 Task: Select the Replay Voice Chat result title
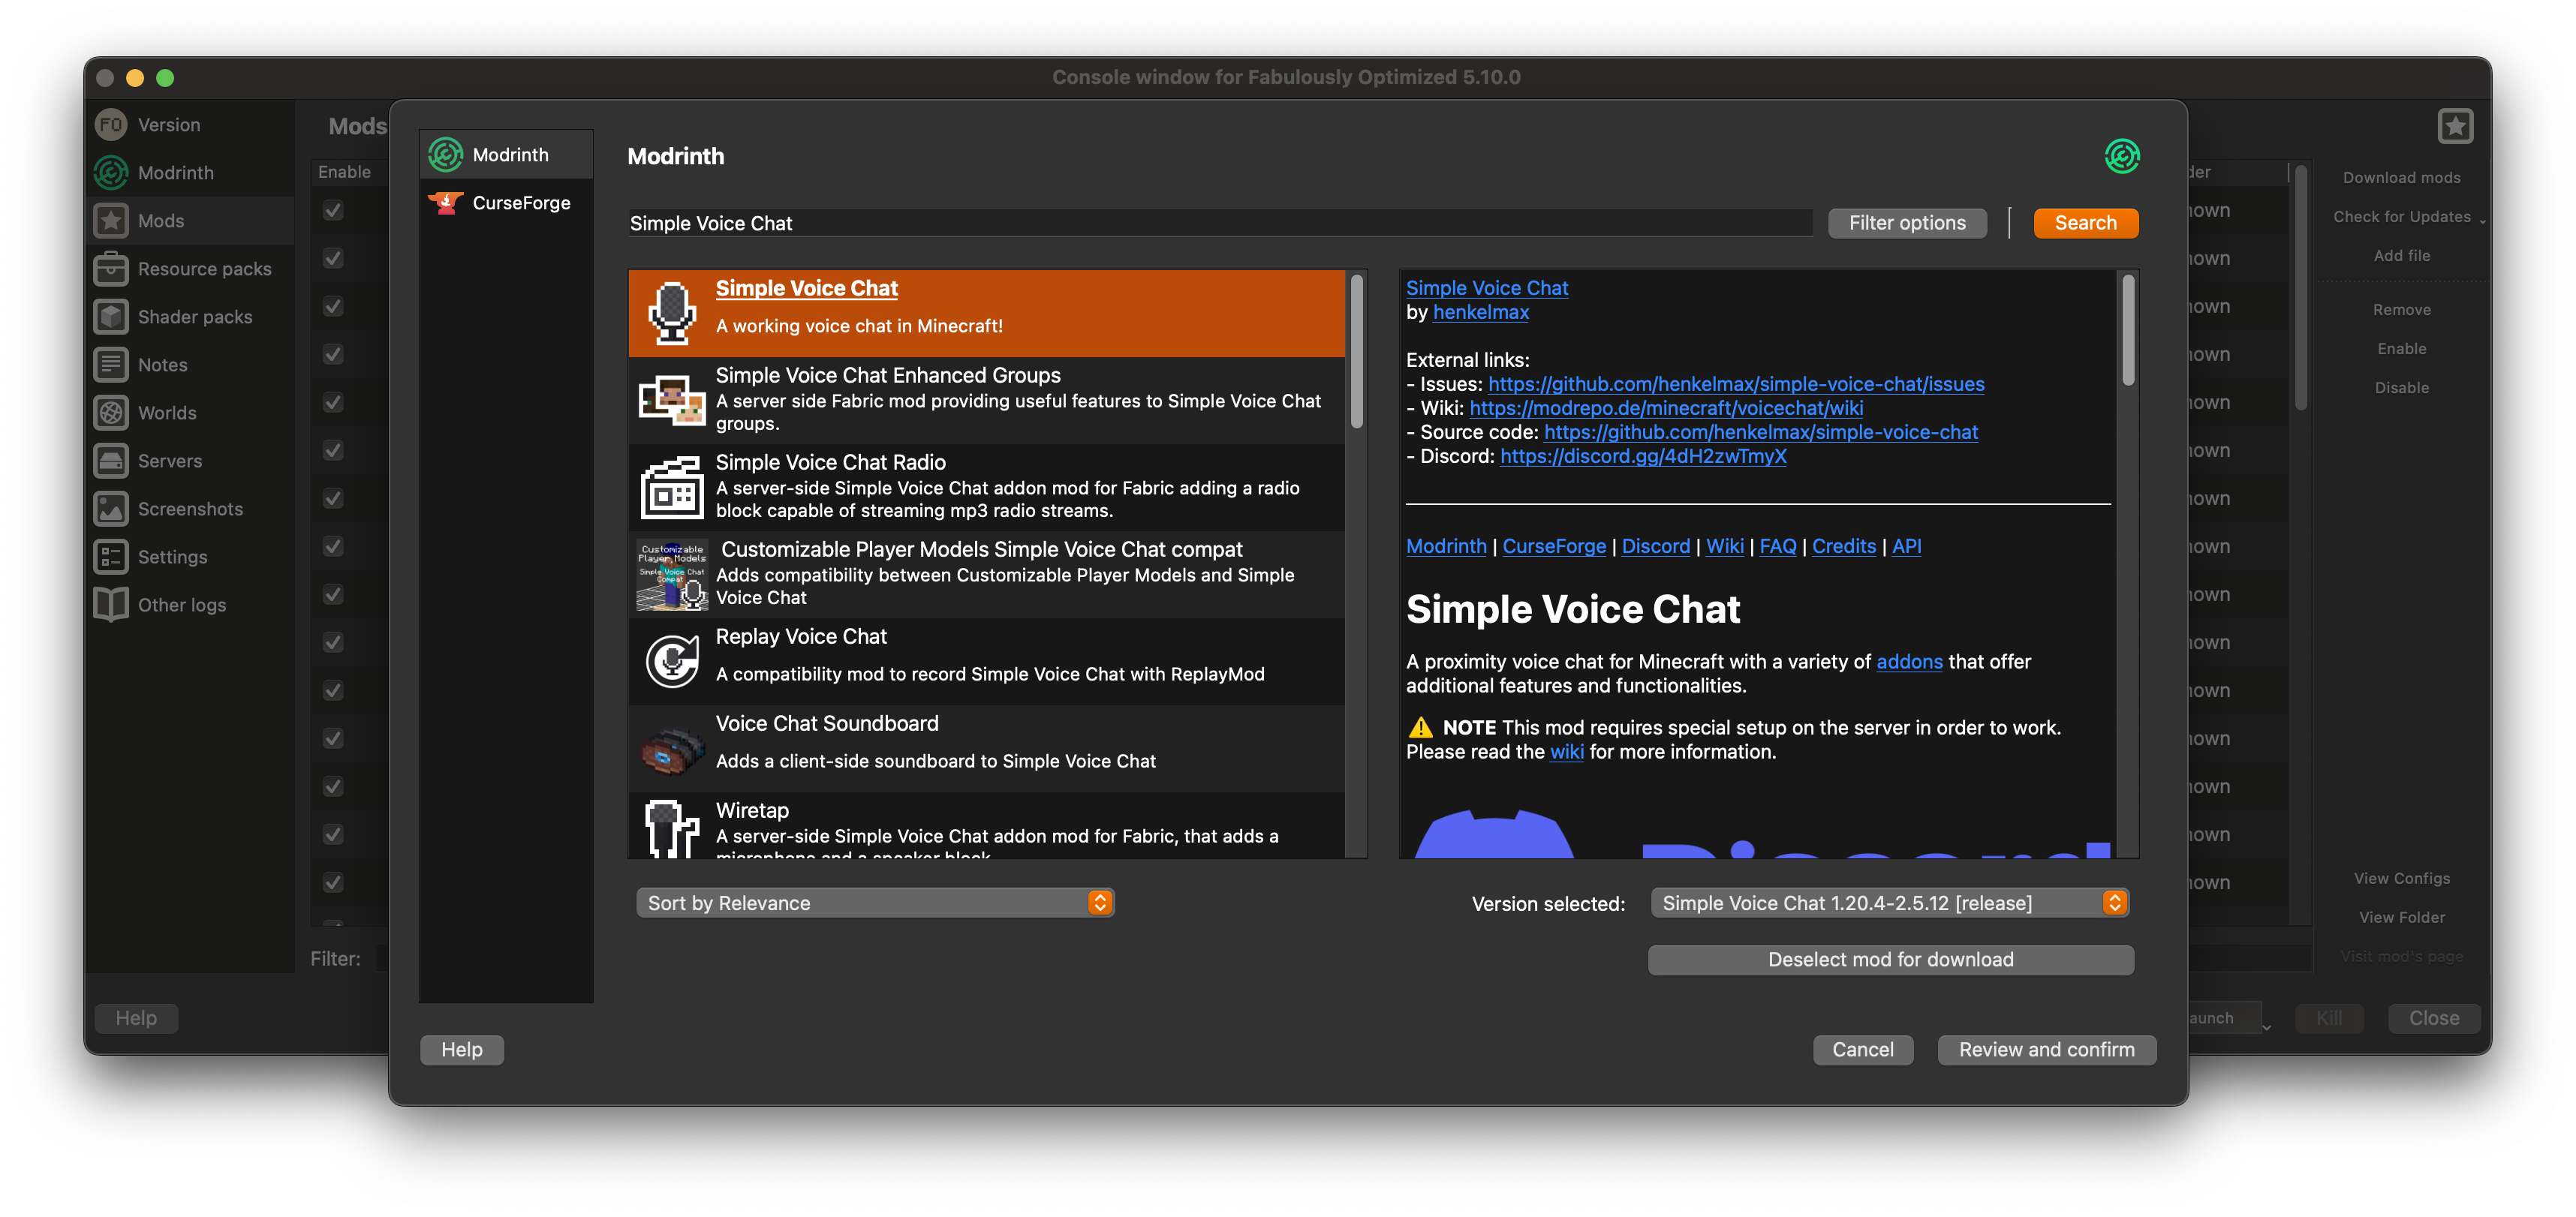800,636
